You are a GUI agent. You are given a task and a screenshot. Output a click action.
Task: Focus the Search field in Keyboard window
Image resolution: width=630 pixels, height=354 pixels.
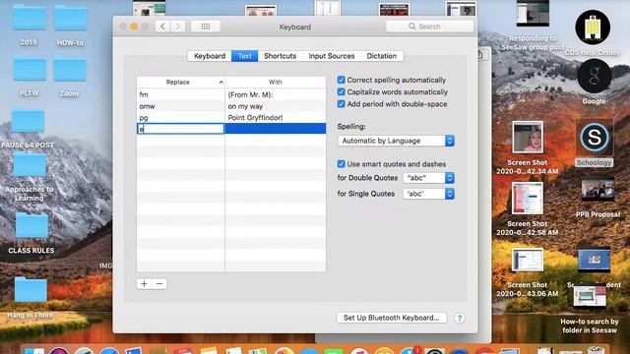(429, 27)
